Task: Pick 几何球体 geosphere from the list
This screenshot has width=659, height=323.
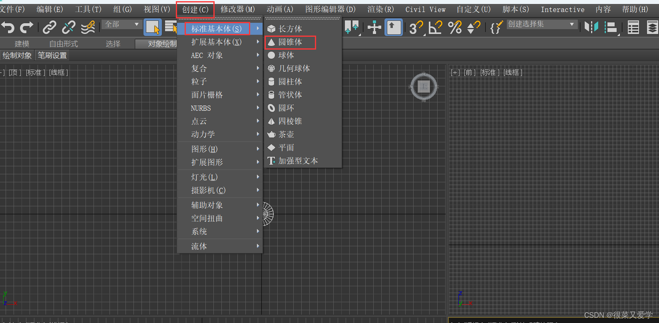Action: pos(303,68)
